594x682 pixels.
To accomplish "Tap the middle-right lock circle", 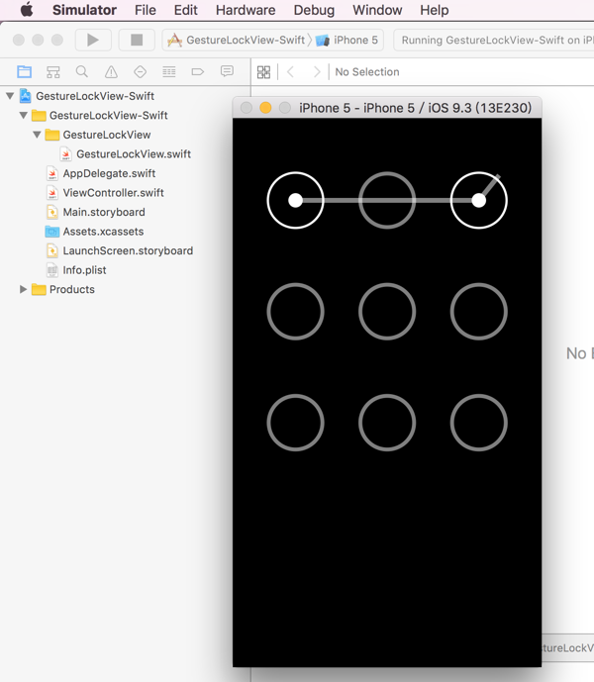I will coord(479,312).
